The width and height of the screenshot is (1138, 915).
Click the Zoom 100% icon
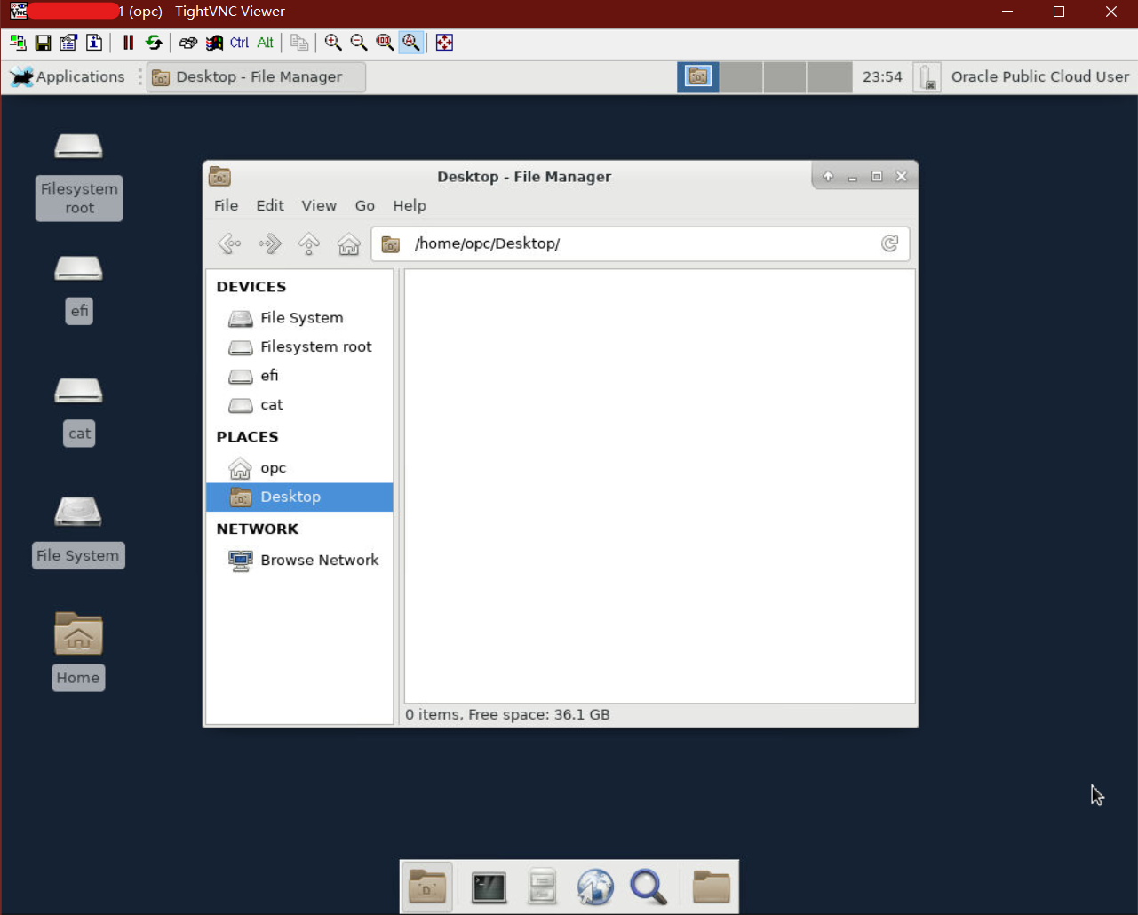385,43
